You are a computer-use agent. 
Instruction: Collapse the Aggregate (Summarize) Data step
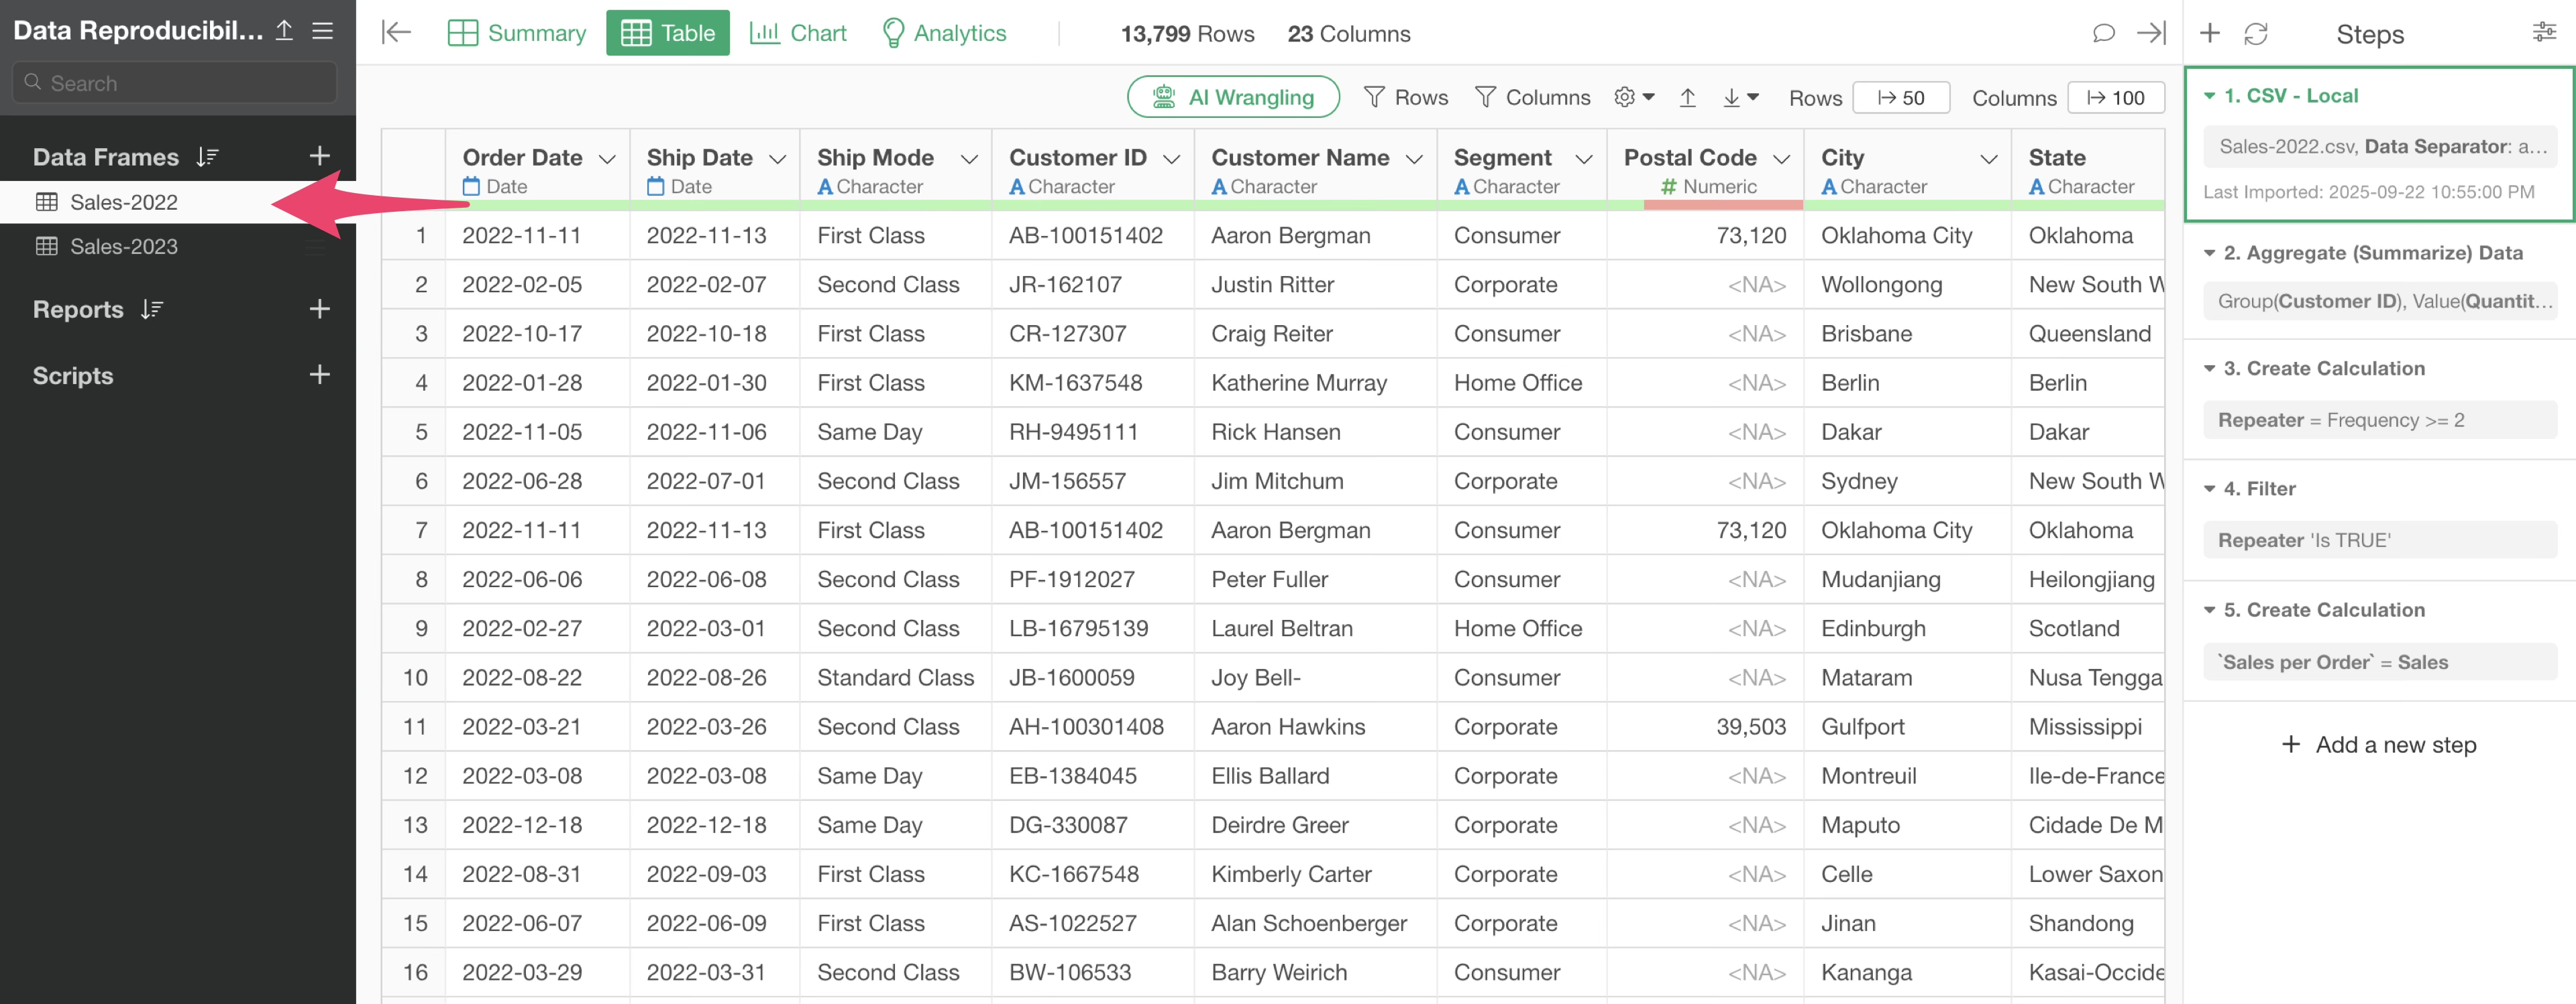click(x=2210, y=253)
